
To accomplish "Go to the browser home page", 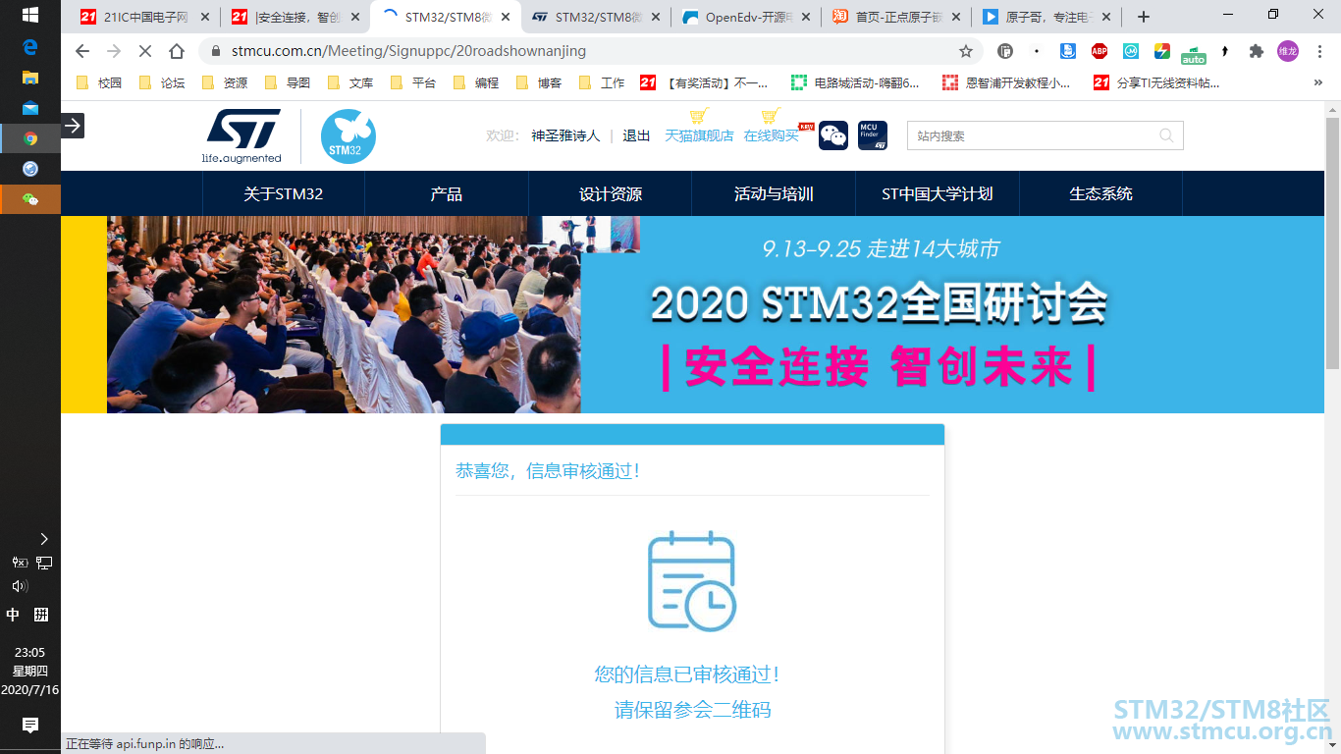I will [x=177, y=51].
